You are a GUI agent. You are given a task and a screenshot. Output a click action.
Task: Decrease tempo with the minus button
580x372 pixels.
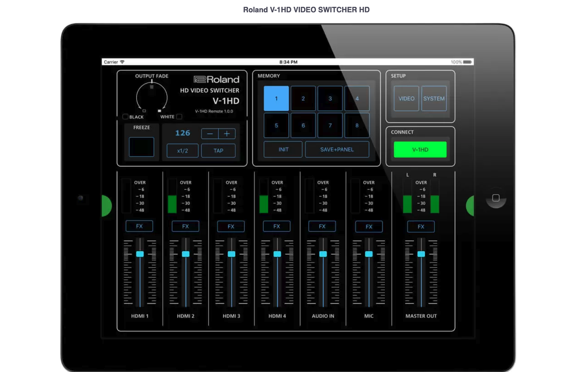tap(210, 134)
